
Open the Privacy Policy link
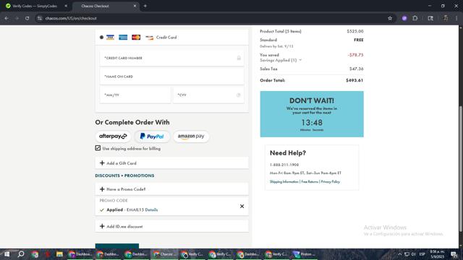[x=331, y=182]
